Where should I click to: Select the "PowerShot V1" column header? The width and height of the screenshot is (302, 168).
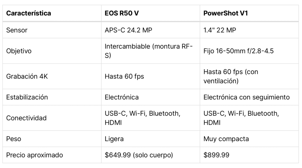tap(226, 13)
